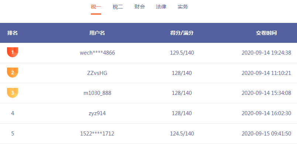
Task: Click the 128/140 score for ZZvsHG
Action: click(x=182, y=73)
